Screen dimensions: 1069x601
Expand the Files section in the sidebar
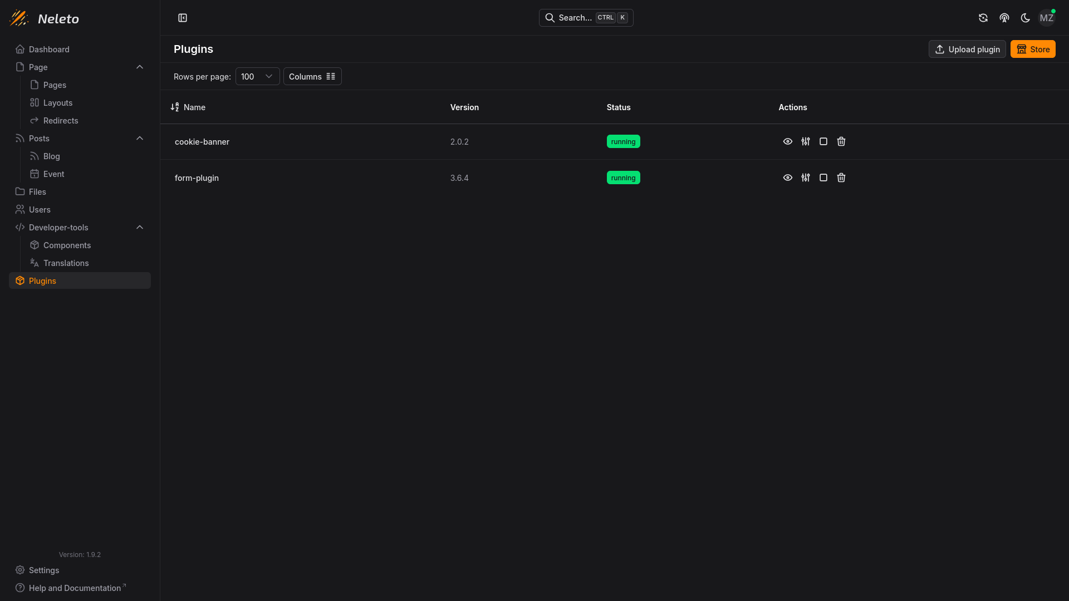pos(37,191)
